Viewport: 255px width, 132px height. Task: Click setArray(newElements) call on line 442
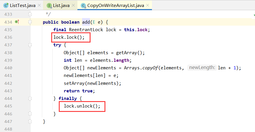point(92,83)
